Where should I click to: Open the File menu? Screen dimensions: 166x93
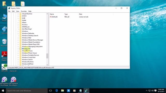[x=9, y=11]
